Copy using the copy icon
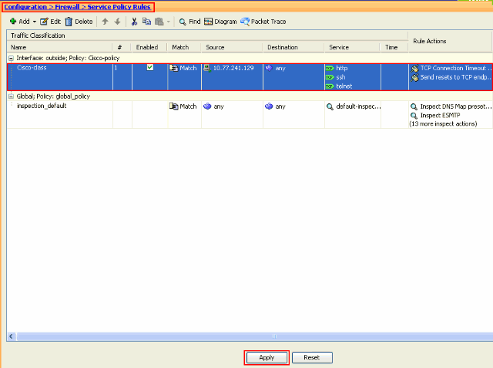This screenshot has width=493, height=368. 146,22
